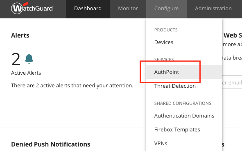Expand the Administration menu
Viewport: 242px width, 151px height.
213,9
